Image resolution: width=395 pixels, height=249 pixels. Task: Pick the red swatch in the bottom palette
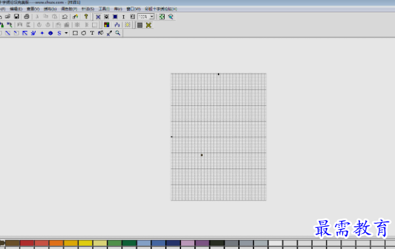[x=27, y=242]
